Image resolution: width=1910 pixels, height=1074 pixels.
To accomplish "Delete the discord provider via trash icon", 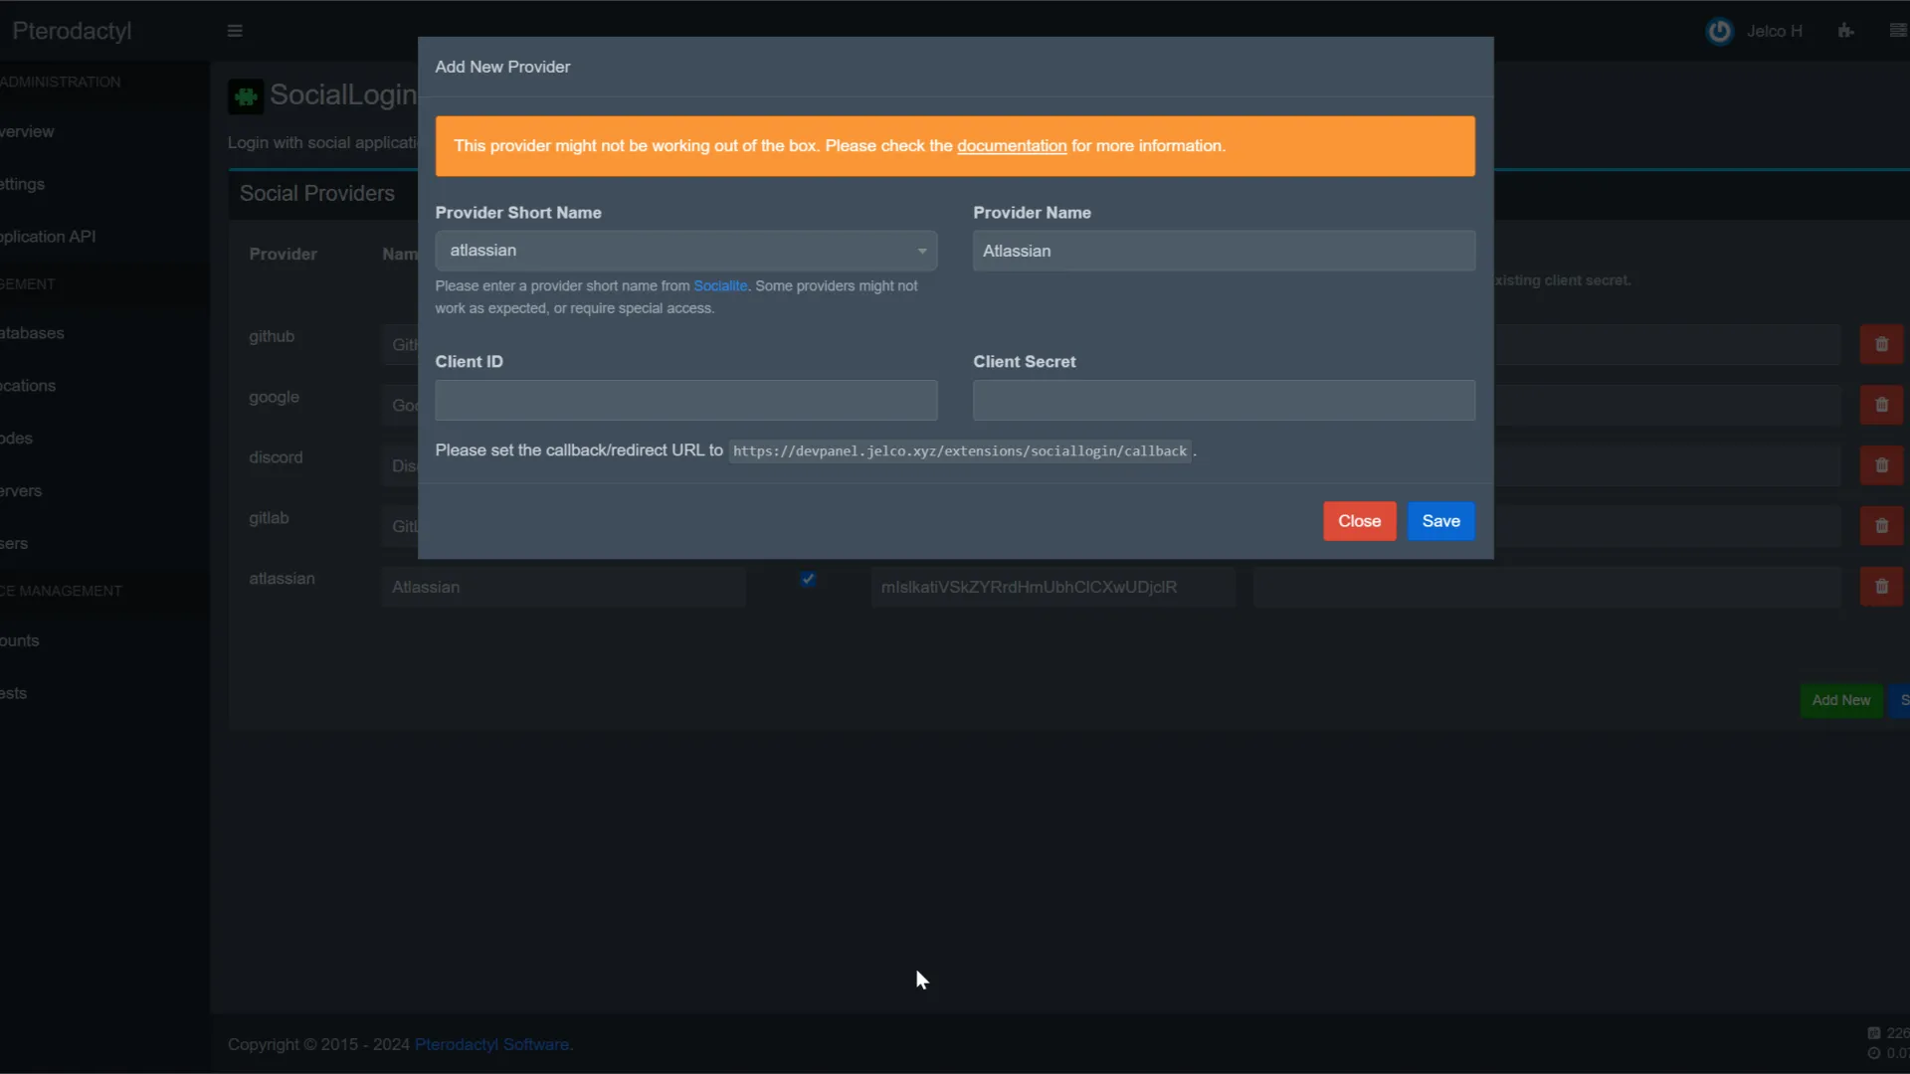I will [x=1881, y=465].
